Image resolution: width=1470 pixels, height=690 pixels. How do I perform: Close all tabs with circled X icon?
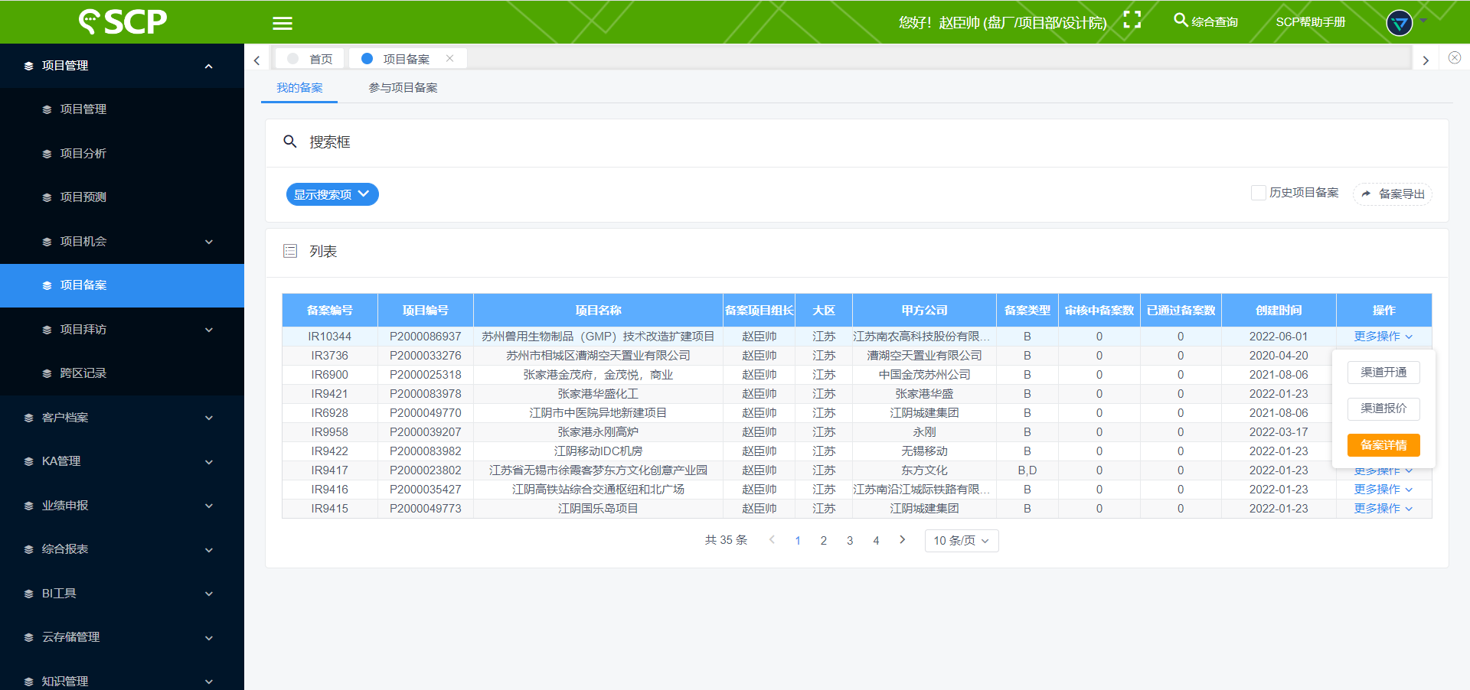point(1455,57)
